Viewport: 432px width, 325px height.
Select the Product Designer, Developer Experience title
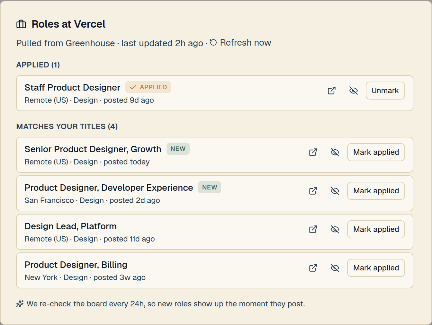109,188
